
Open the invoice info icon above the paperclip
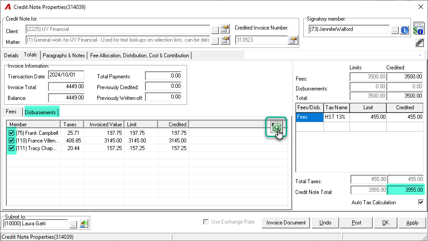pyautogui.click(x=419, y=28)
